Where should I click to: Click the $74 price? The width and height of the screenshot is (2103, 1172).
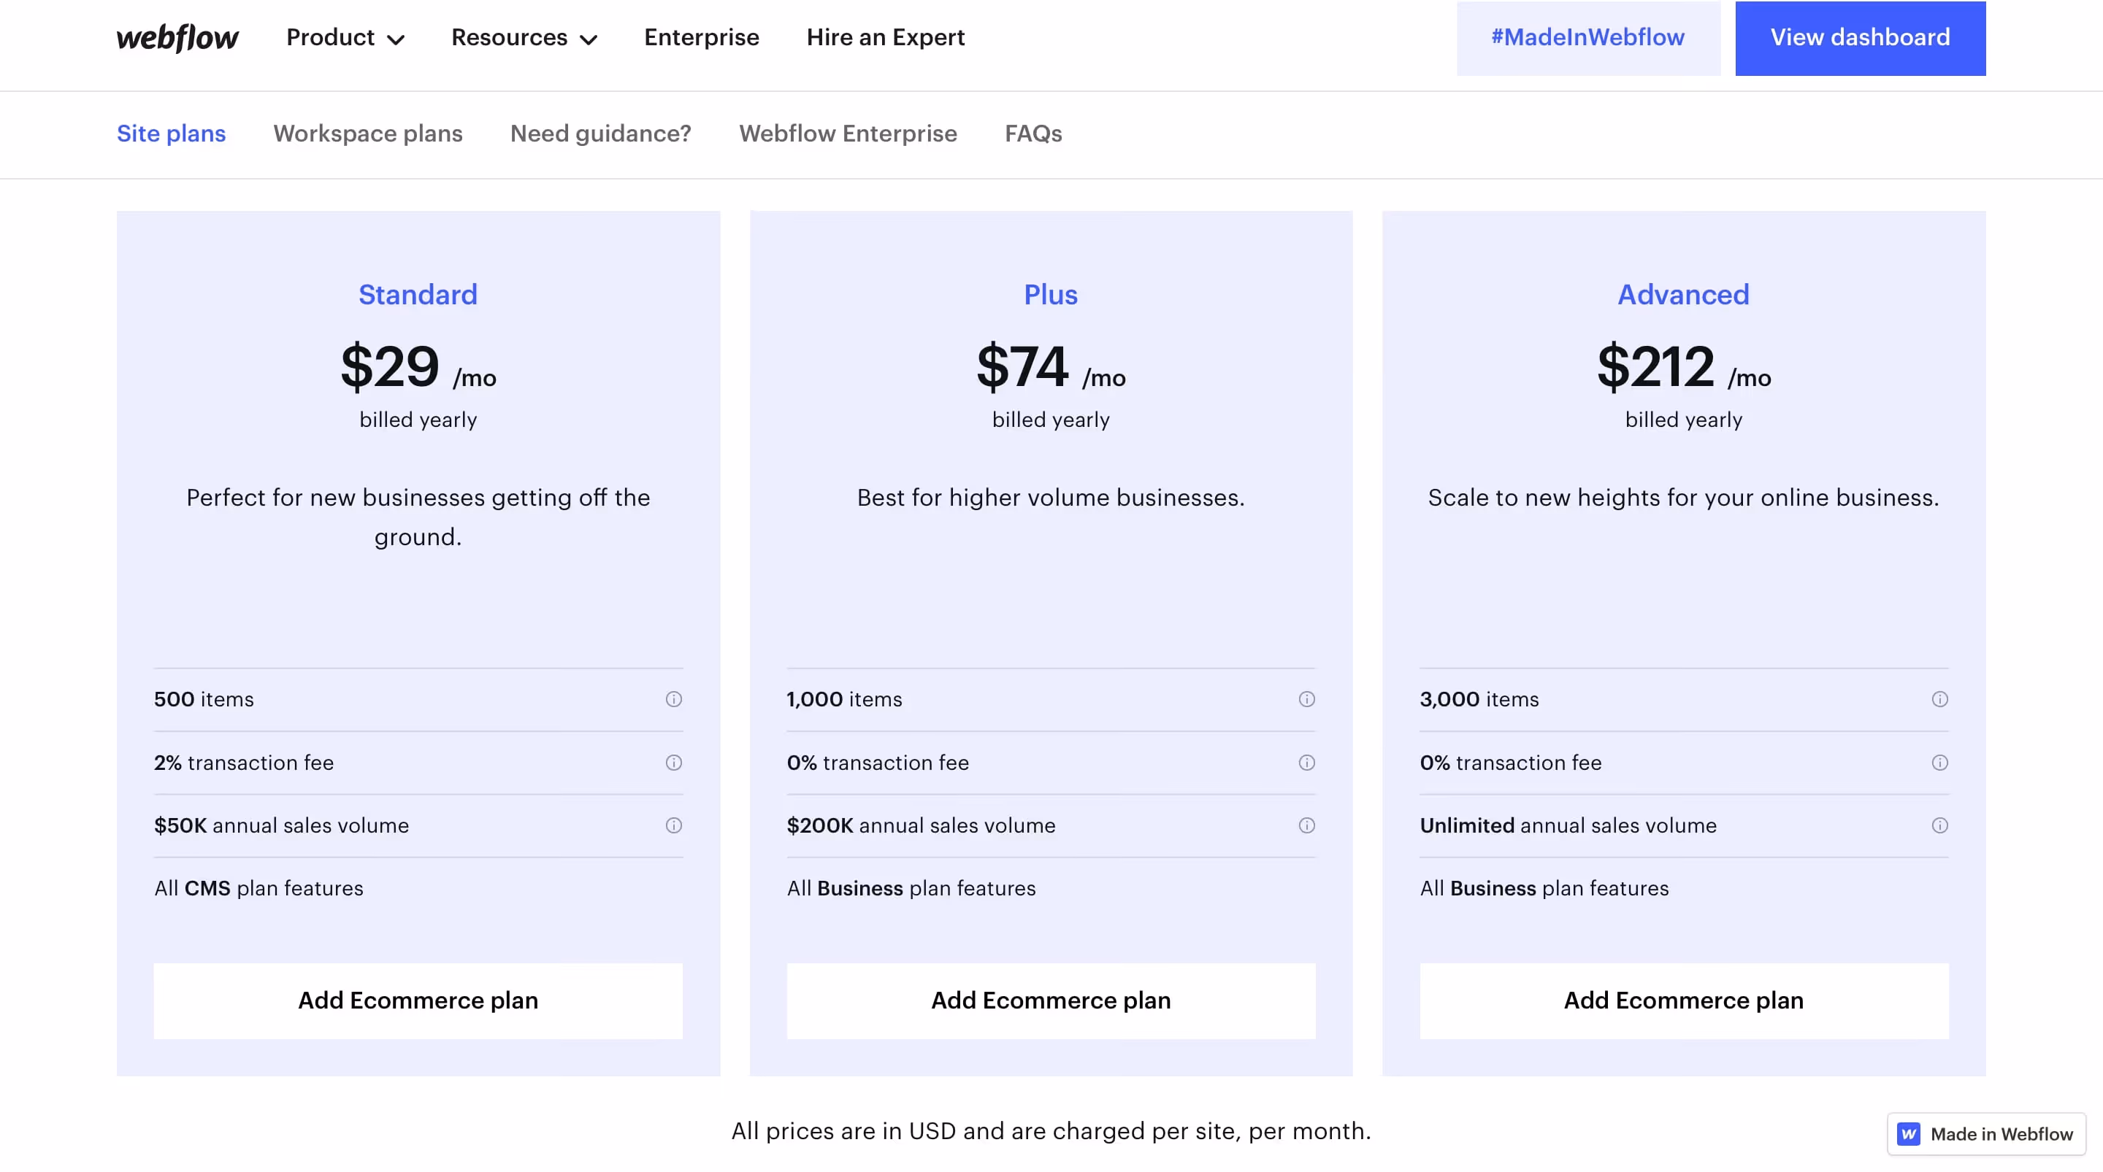coord(1022,366)
